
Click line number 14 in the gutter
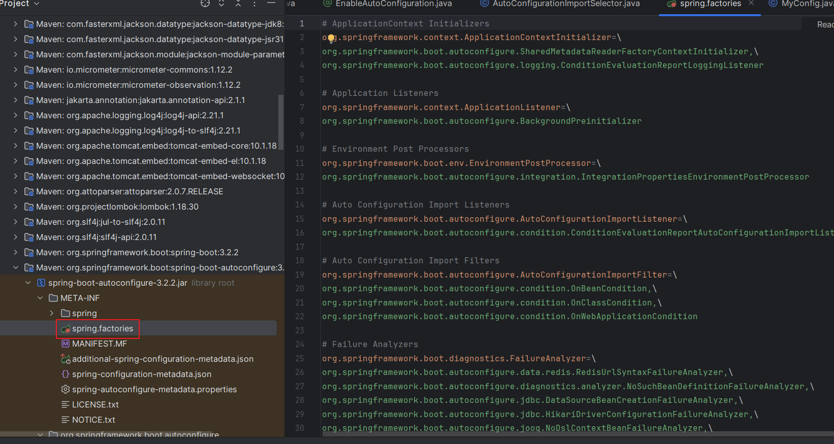pyautogui.click(x=300, y=204)
